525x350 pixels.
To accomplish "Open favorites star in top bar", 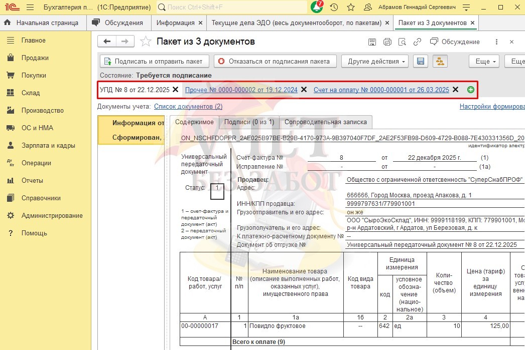I will coord(351,8).
